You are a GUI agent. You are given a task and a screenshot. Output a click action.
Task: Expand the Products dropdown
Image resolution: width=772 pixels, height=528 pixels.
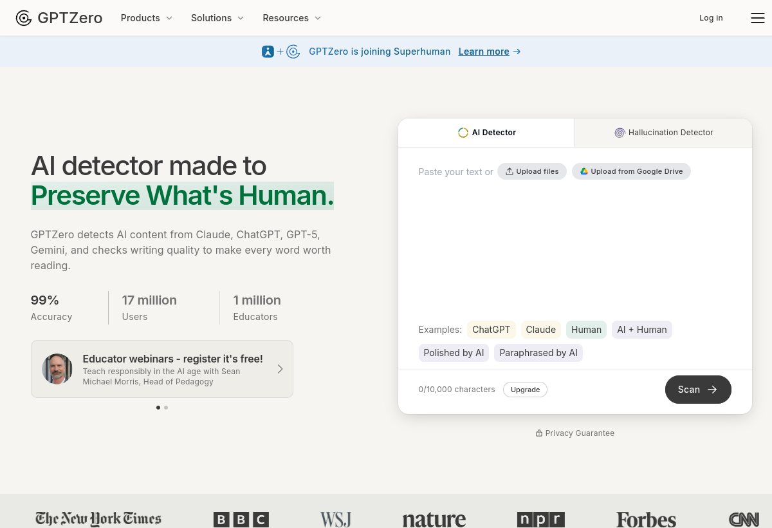pos(147,18)
